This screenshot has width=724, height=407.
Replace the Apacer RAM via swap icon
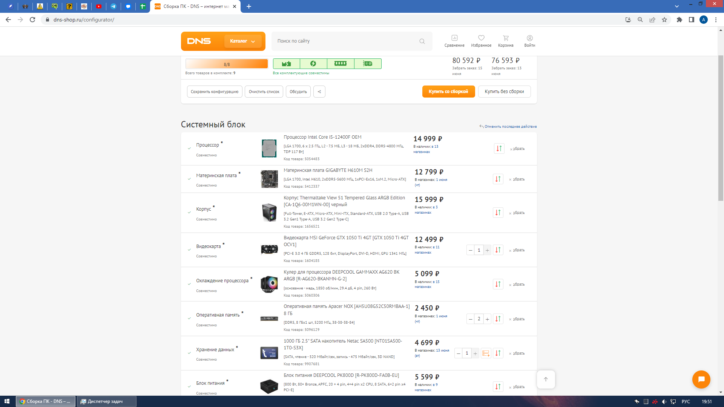tap(498, 319)
